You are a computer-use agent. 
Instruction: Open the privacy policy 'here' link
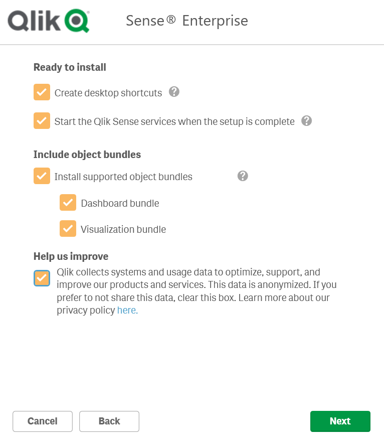(127, 311)
